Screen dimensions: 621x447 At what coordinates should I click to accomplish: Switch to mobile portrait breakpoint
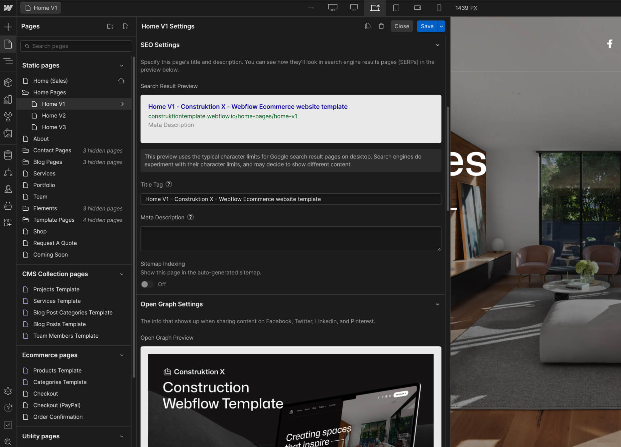tap(438, 8)
